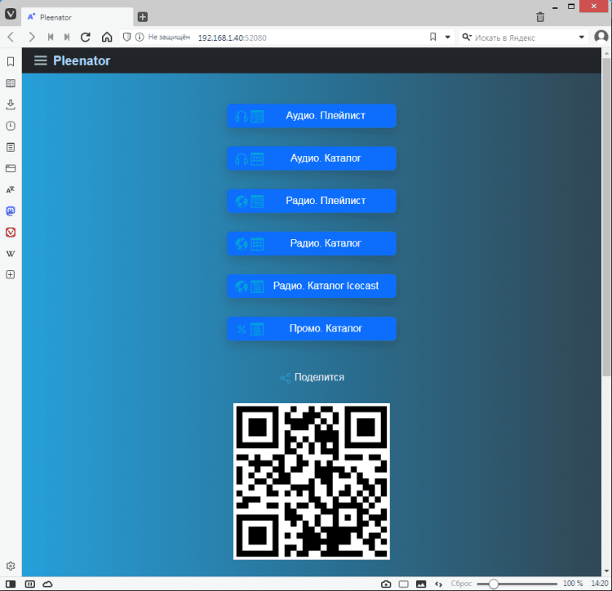Open the Window panel
This screenshot has height=591, width=612.
(11, 168)
